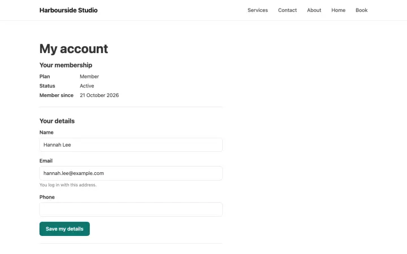Image resolution: width=407 pixels, height=254 pixels.
Task: Select the plan value Member
Action: tap(89, 76)
